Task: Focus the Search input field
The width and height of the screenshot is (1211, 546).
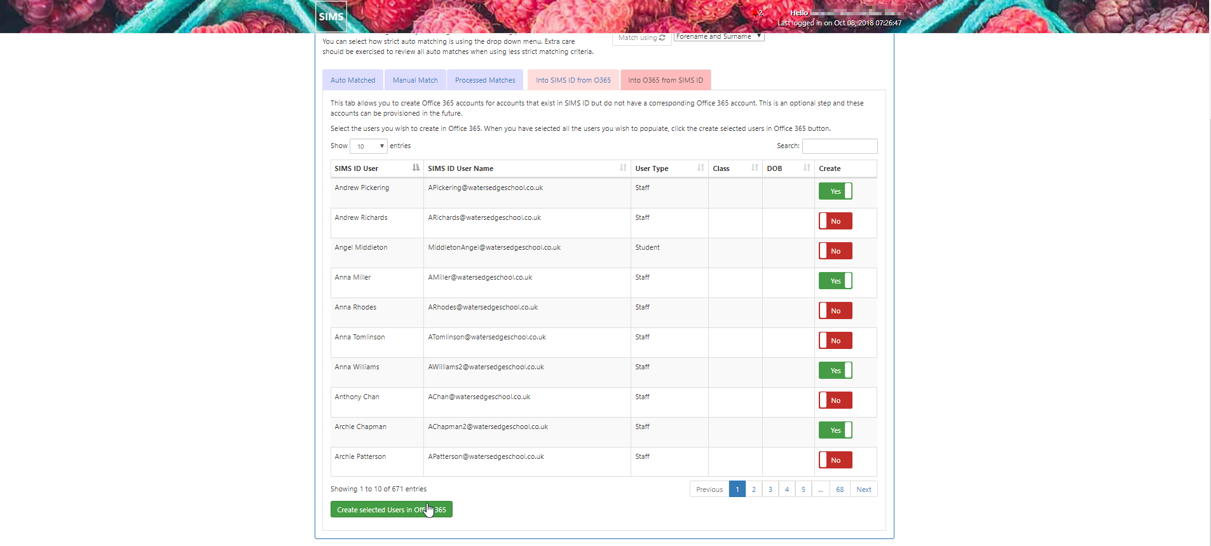Action: click(x=840, y=146)
